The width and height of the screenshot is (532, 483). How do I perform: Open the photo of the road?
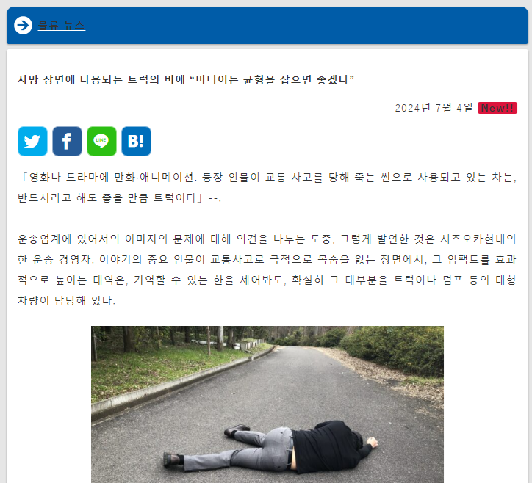tap(267, 404)
